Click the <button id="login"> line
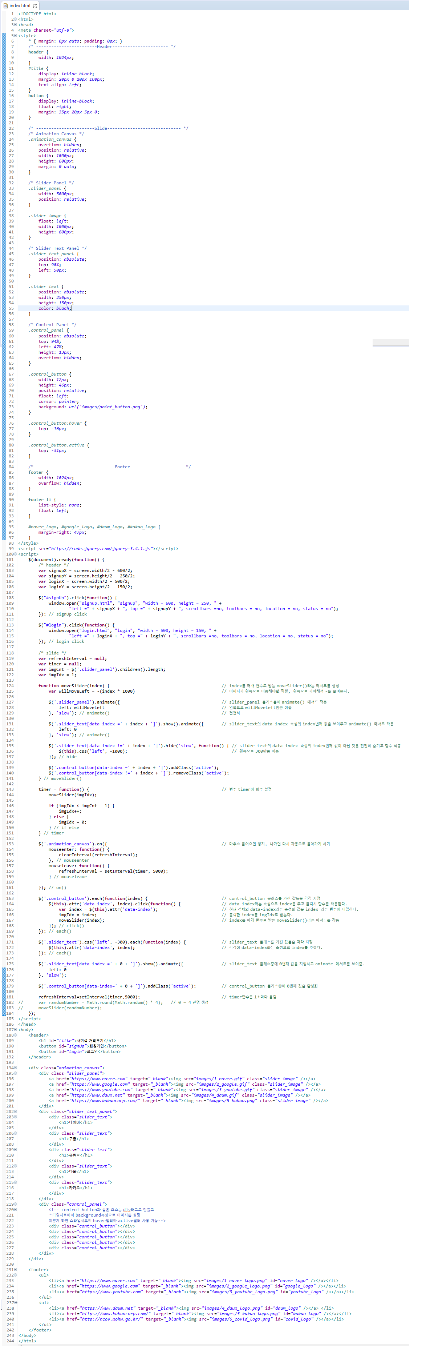Image resolution: width=430 pixels, height=1346 pixels. pyautogui.click(x=79, y=1051)
